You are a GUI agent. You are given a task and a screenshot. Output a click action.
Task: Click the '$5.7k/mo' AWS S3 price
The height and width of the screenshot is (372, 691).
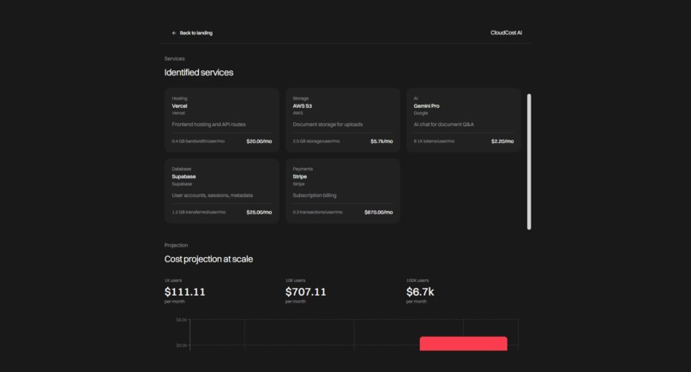coord(382,141)
